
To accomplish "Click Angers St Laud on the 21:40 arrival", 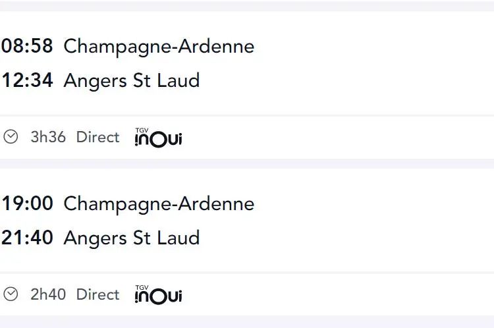I will [x=132, y=238].
